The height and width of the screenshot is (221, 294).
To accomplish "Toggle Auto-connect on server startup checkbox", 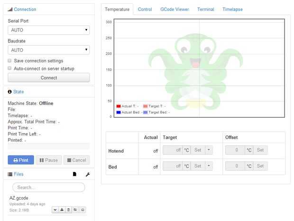I will pyautogui.click(x=9, y=68).
